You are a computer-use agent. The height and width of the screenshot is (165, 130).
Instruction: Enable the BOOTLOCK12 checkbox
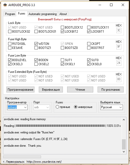pos(62,28)
